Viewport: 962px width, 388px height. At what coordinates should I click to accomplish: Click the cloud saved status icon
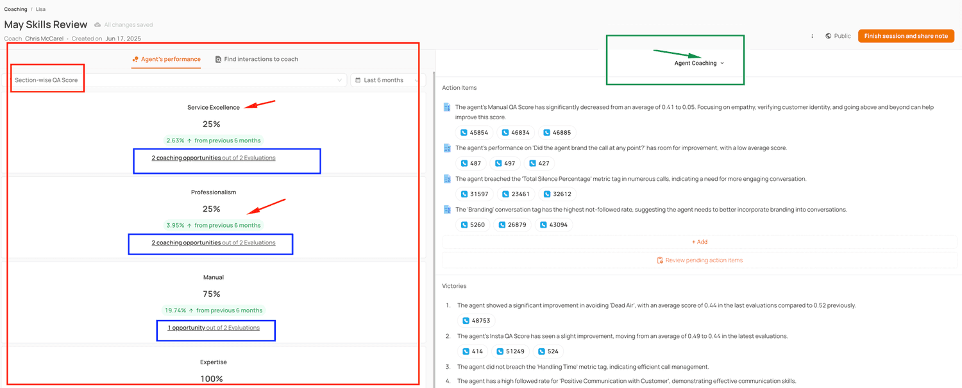click(97, 24)
